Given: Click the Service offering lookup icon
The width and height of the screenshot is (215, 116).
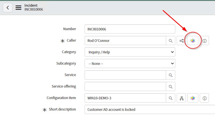Looking at the screenshot, I should click(170, 86).
